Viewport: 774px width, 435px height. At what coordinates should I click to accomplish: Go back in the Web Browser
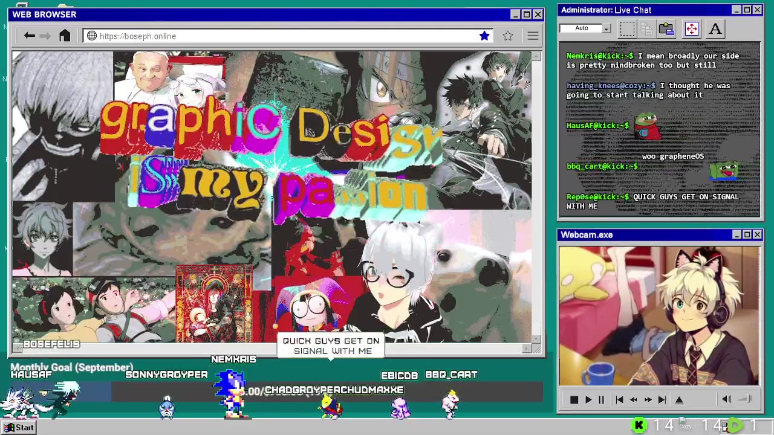tap(29, 36)
